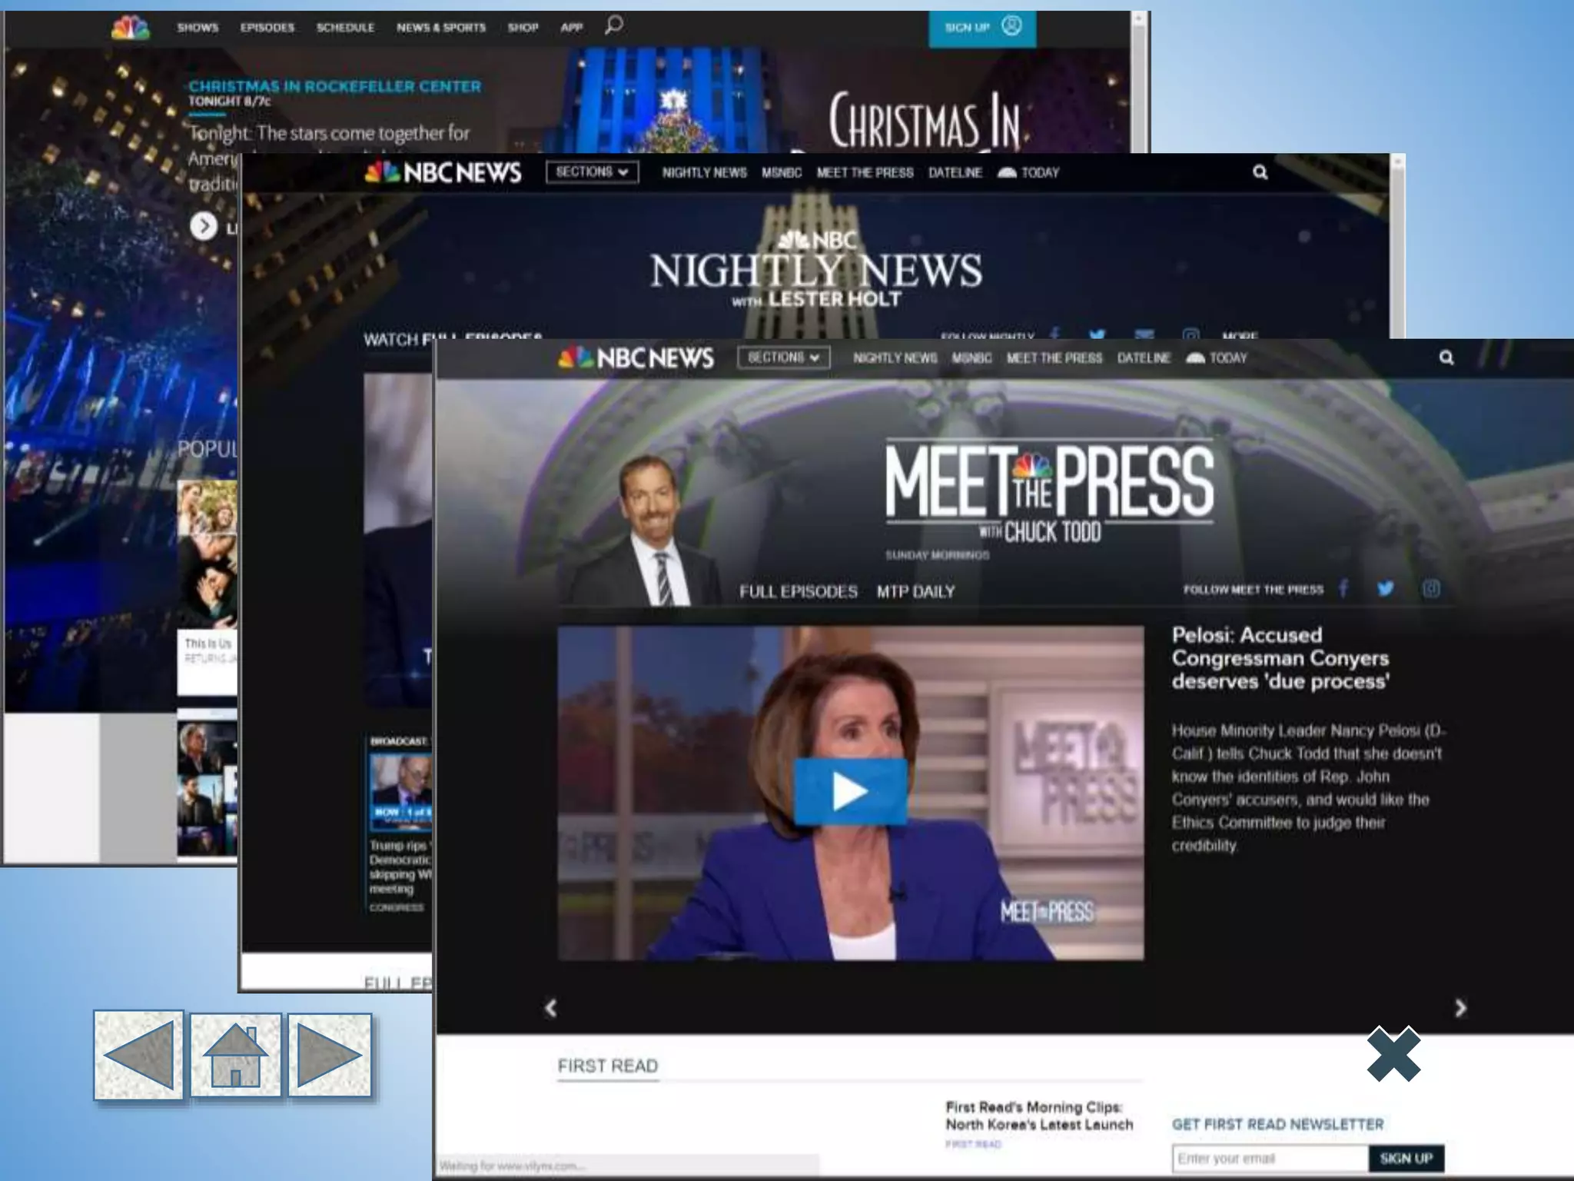The width and height of the screenshot is (1574, 1181).
Task: Click search icon on NBC top navigation
Action: click(613, 25)
